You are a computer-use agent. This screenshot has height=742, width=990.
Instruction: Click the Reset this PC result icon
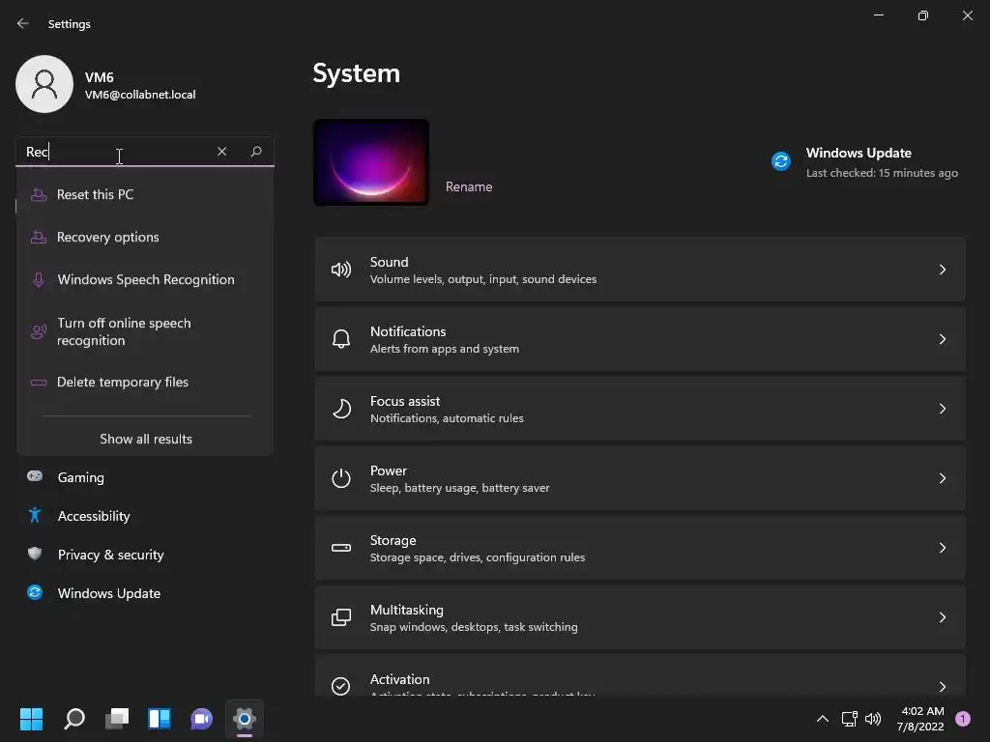39,194
